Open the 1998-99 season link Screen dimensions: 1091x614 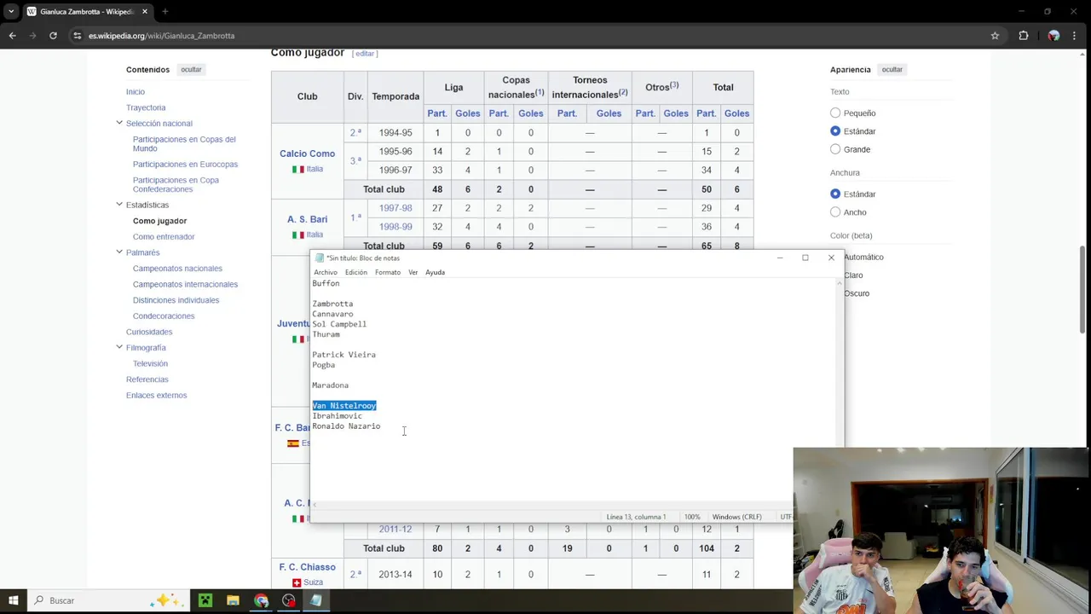[x=395, y=227]
